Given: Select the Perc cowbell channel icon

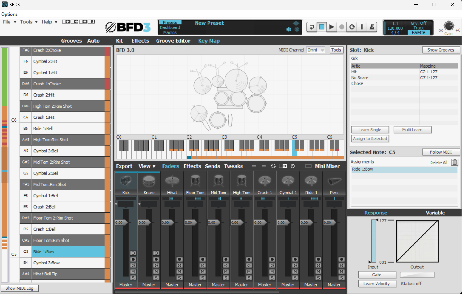Looking at the screenshot, I should (334, 181).
